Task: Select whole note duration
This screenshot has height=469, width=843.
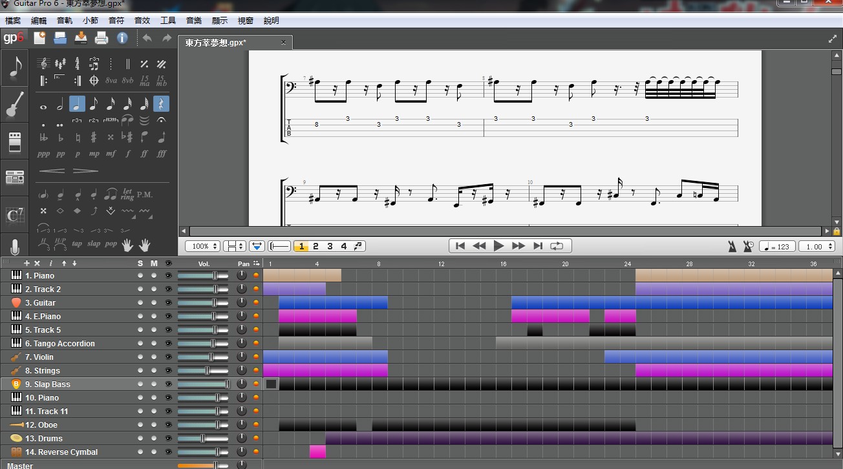Action: [43, 107]
